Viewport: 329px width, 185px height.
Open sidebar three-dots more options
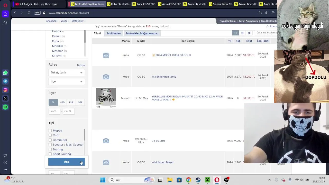click(5, 169)
